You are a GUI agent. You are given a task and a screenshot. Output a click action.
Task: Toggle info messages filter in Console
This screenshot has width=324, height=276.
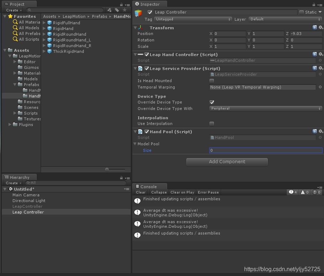click(x=293, y=192)
